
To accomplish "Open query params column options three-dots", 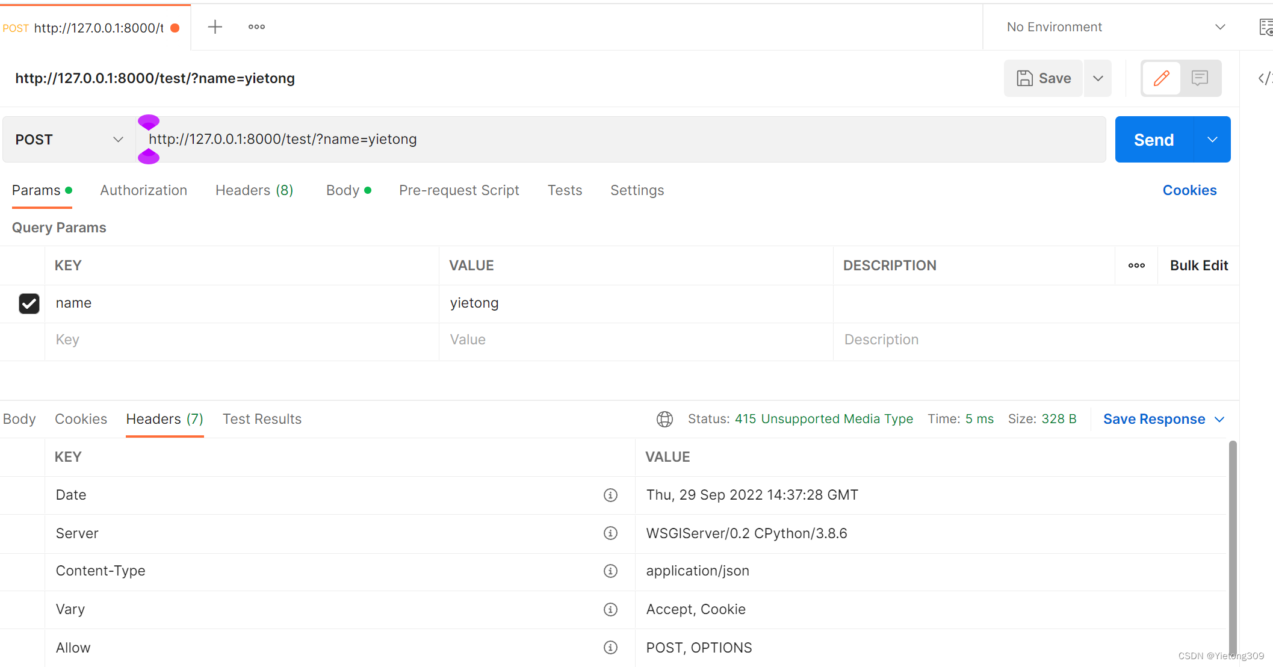I will 1136,265.
